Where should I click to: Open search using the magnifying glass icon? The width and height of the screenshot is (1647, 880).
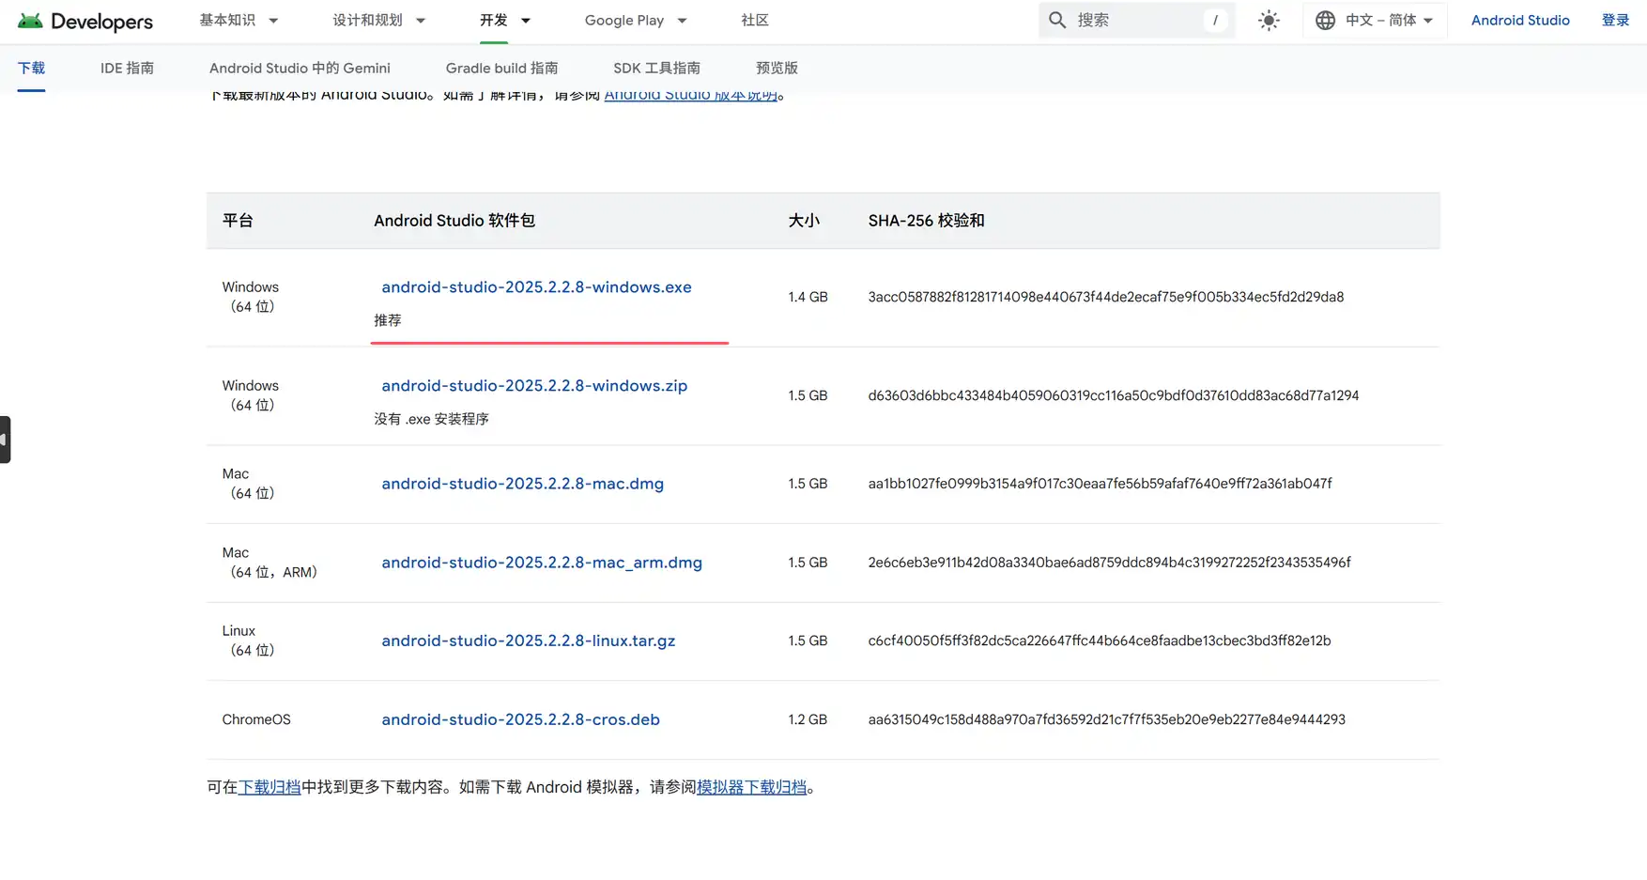pyautogui.click(x=1057, y=19)
